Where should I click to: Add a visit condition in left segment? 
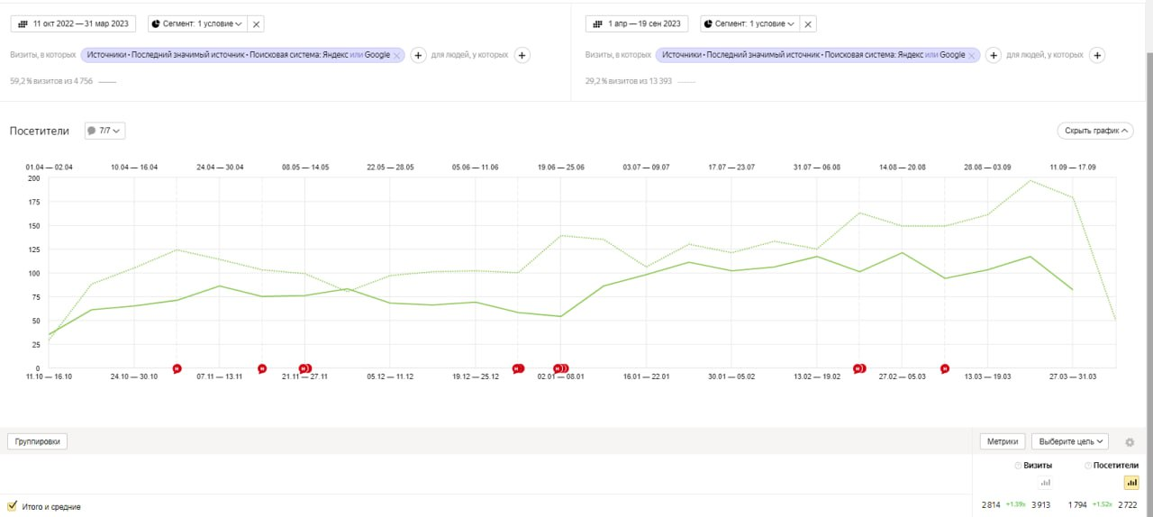click(418, 55)
